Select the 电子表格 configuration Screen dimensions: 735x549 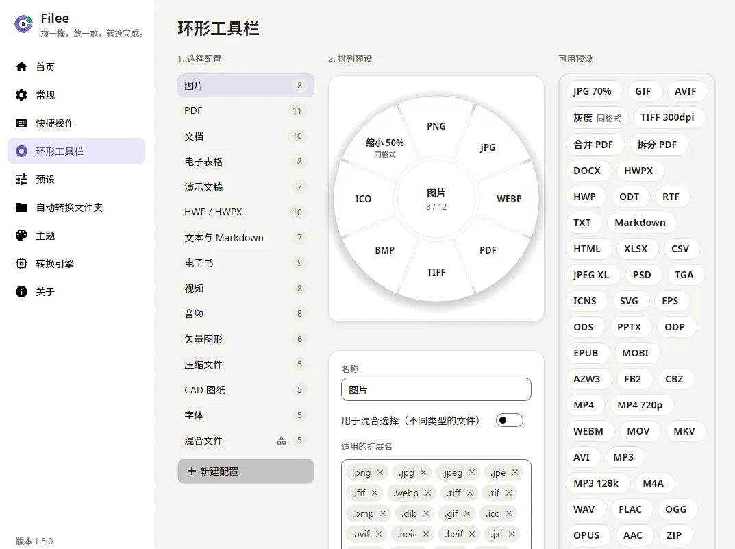(246, 161)
